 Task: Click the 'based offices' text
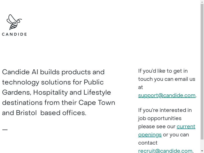pyautogui.click(x=63, y=113)
